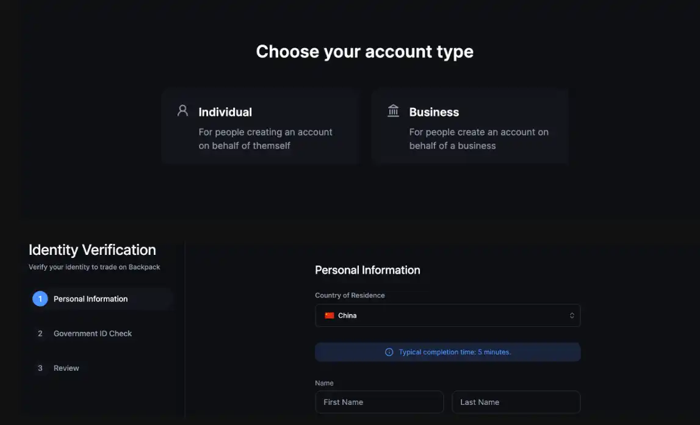Click the blue step 1 circle

pos(40,299)
